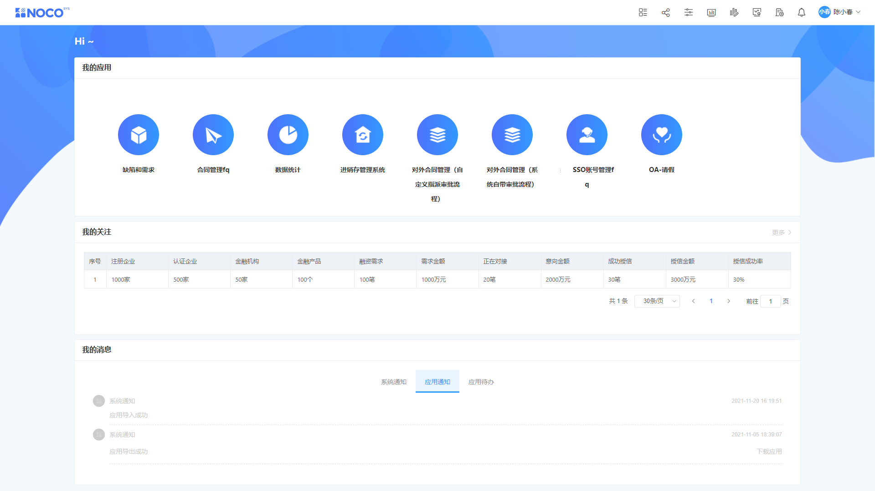Image resolution: width=875 pixels, height=491 pixels.
Task: Expand the 陈小春 user menu arrow
Action: click(858, 12)
